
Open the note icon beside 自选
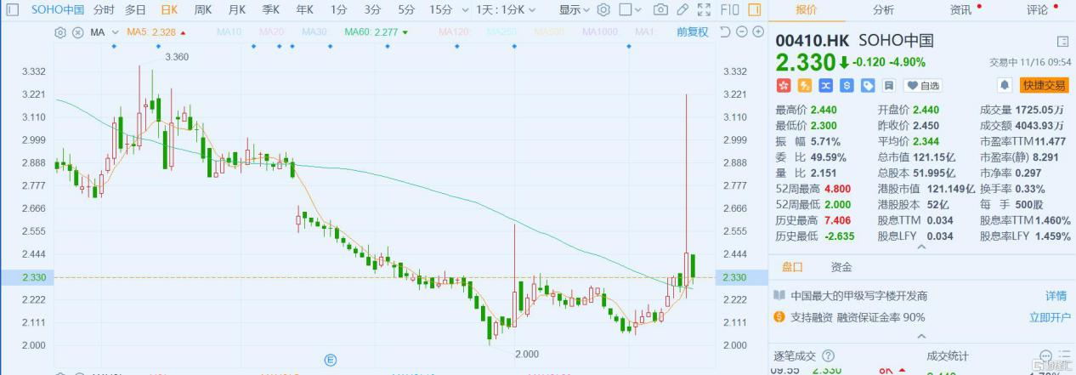pos(888,85)
